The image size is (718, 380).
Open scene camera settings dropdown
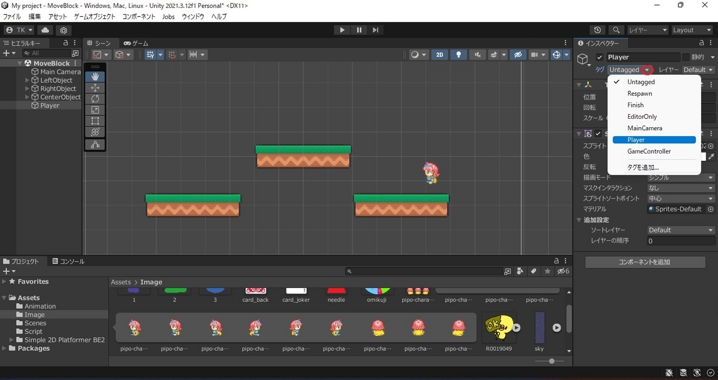coord(538,54)
